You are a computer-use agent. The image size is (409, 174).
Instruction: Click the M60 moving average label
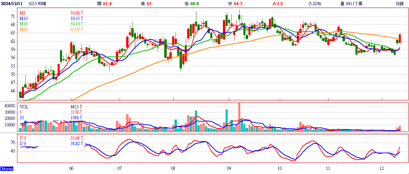[24, 30]
